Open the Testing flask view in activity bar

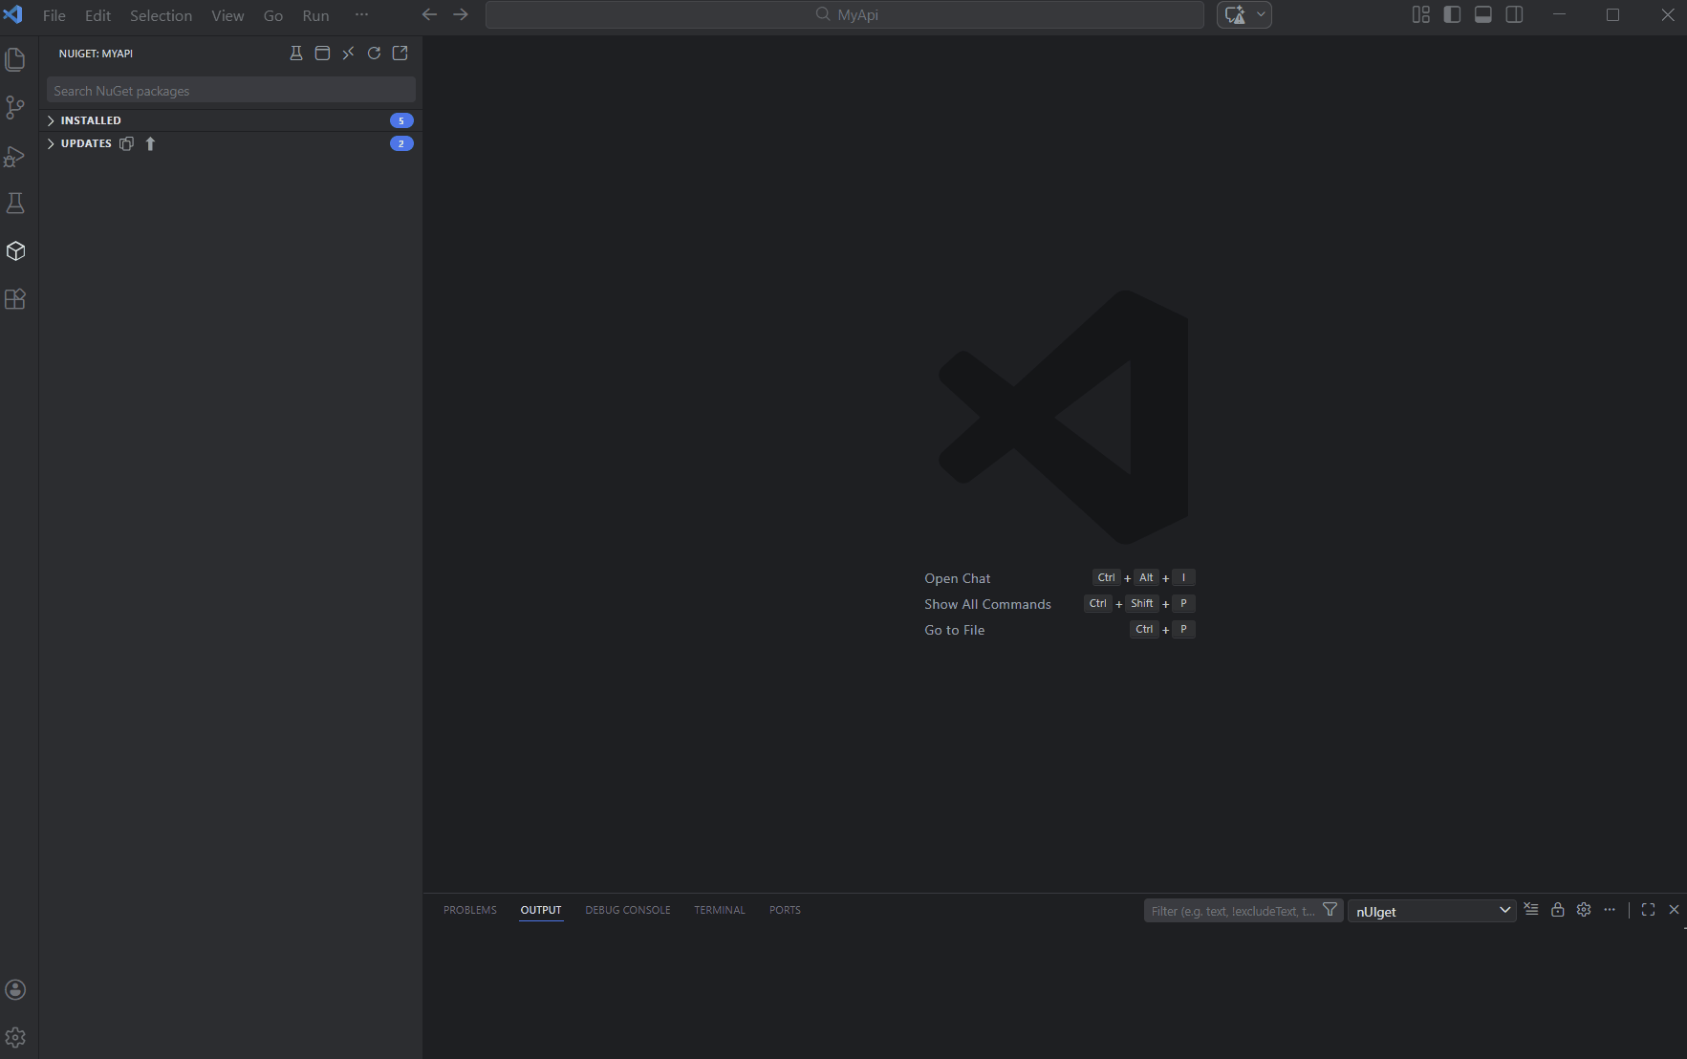[15, 203]
